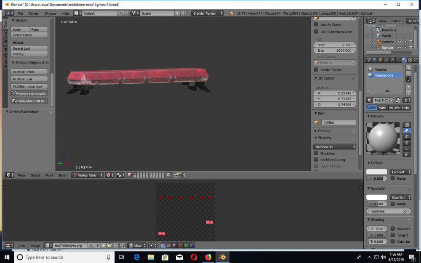Set preview type to sphere icon

[x=407, y=131]
